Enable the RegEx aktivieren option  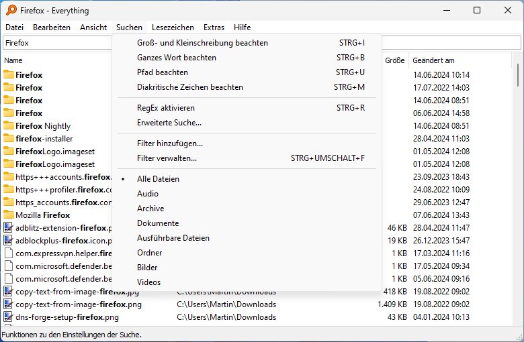pos(166,108)
